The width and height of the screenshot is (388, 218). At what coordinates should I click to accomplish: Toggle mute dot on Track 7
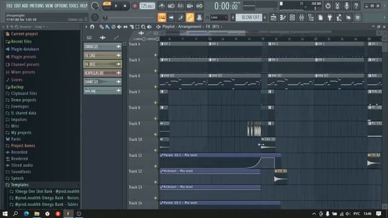click(x=156, y=102)
